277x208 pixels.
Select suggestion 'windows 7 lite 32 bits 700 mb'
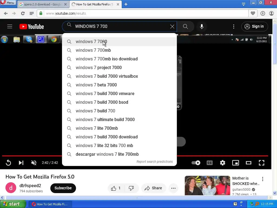(119, 145)
